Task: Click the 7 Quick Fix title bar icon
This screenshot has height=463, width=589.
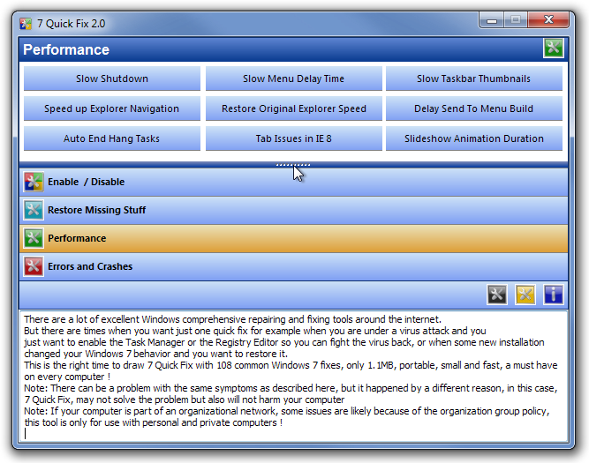Action: (x=26, y=23)
